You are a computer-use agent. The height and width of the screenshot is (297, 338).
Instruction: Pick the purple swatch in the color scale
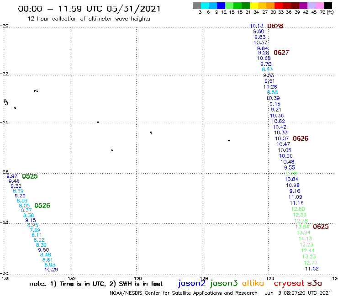pos(303,5)
